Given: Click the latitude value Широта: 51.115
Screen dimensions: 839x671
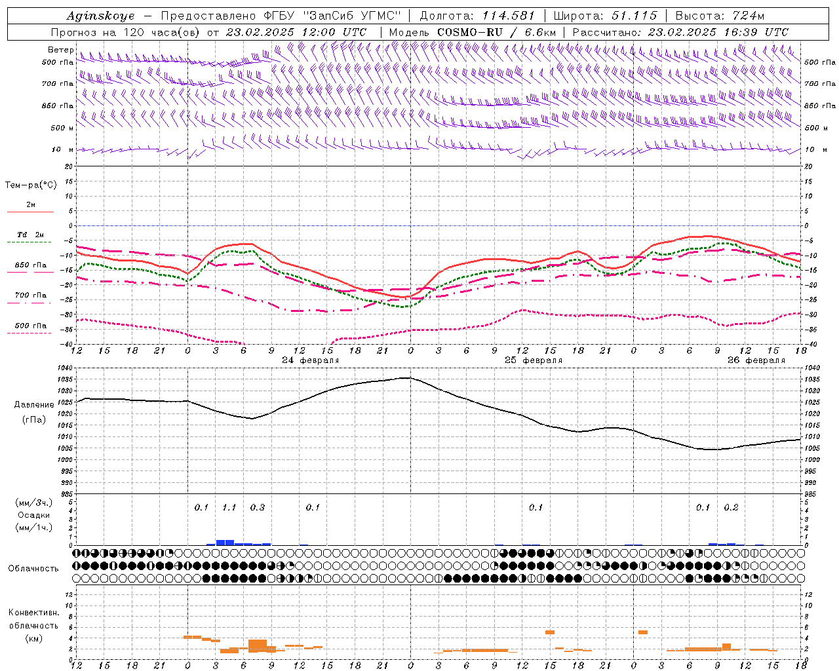Looking at the screenshot, I should (605, 16).
